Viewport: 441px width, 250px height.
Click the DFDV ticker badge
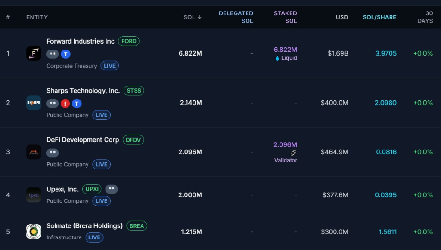pyautogui.click(x=133, y=140)
